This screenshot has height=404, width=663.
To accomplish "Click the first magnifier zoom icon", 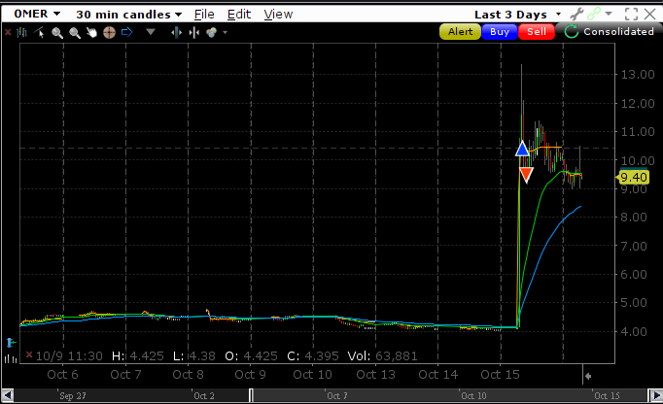I will pyautogui.click(x=57, y=33).
